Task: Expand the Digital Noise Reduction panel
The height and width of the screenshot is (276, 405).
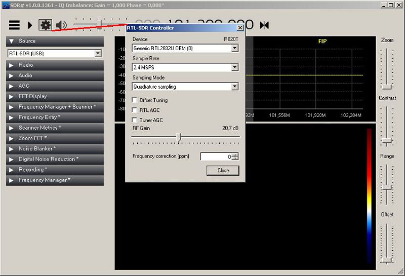Action: click(x=55, y=159)
